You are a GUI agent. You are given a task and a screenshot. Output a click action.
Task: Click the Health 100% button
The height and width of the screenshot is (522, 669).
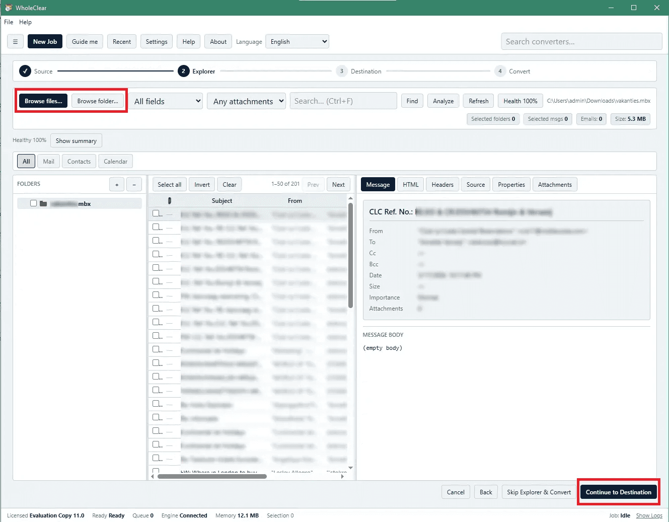pyautogui.click(x=521, y=101)
